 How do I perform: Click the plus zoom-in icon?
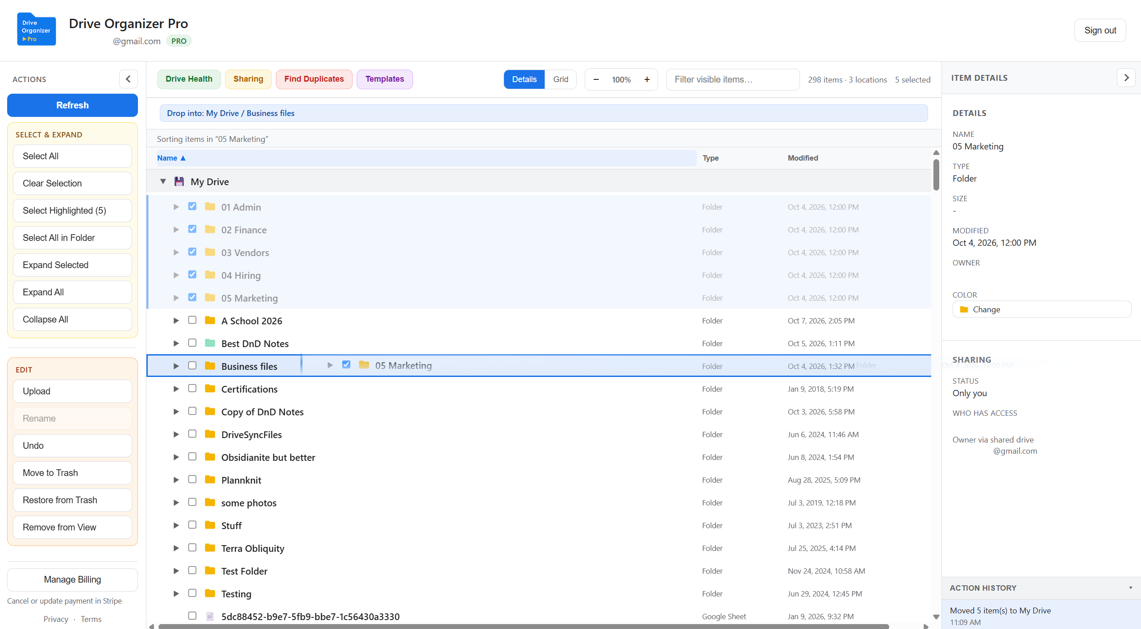coord(647,79)
